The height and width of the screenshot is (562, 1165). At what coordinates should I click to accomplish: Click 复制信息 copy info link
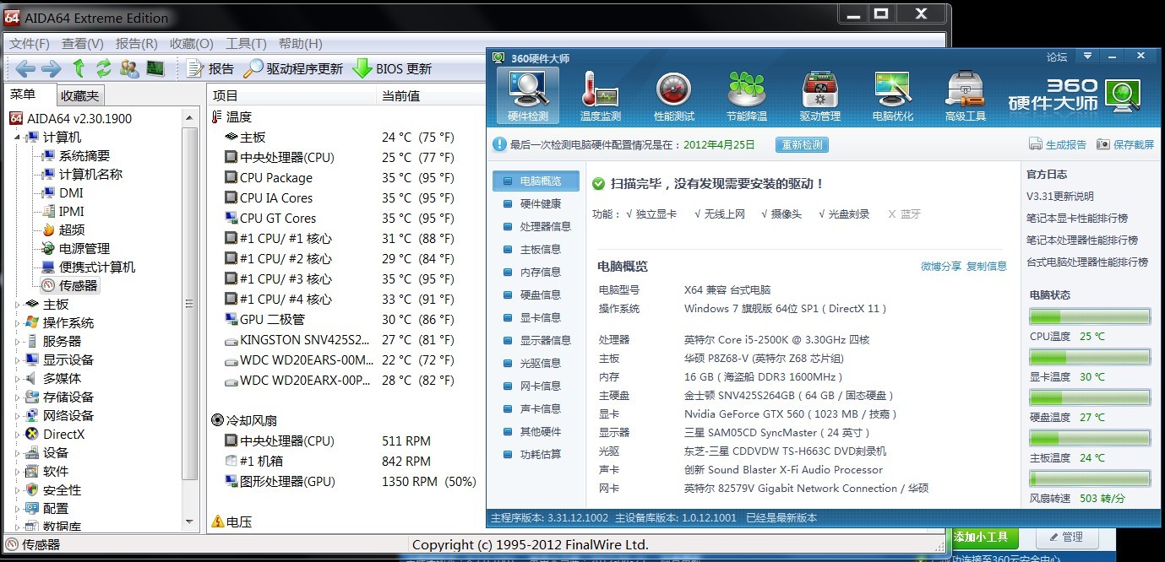[x=987, y=266]
